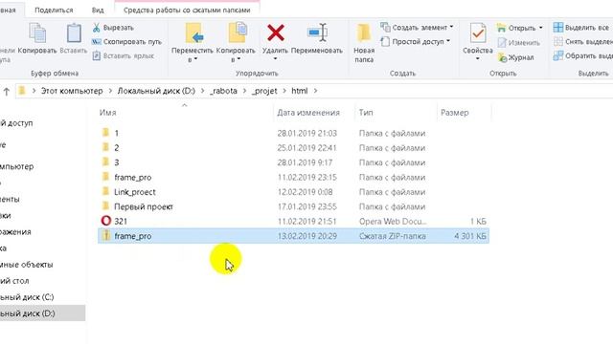Viewport: 613px width, 344px height.
Task: Click the ZIP icon of frame_pro archive
Action: [x=106, y=235]
